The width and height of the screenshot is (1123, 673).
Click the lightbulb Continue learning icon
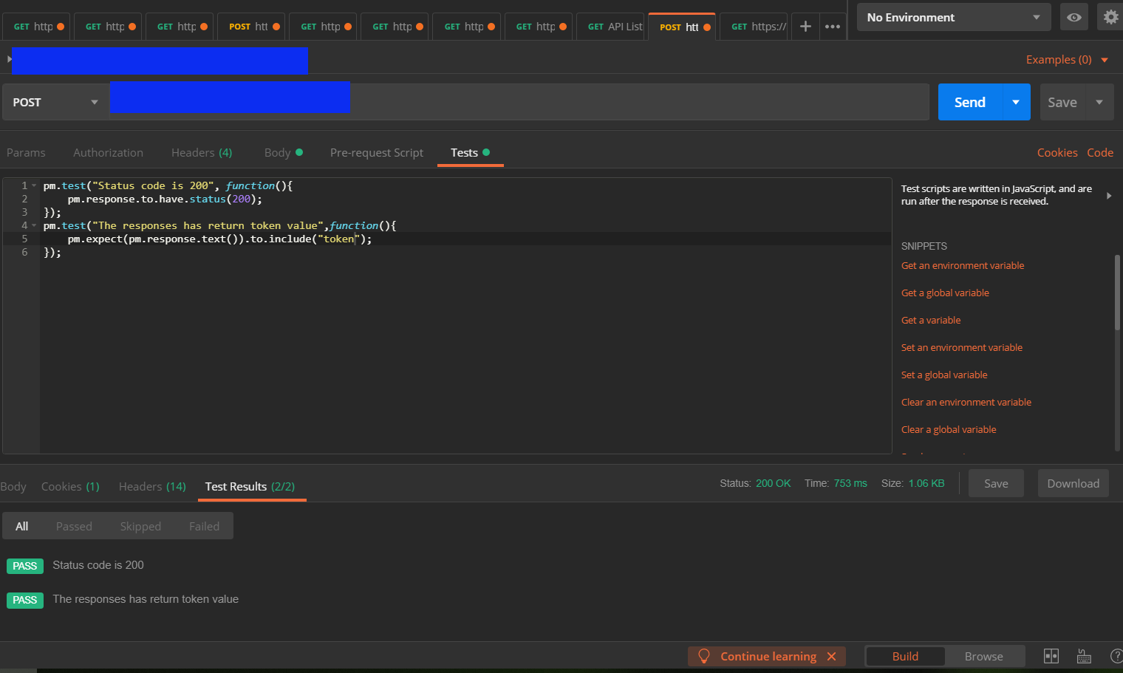(x=704, y=656)
